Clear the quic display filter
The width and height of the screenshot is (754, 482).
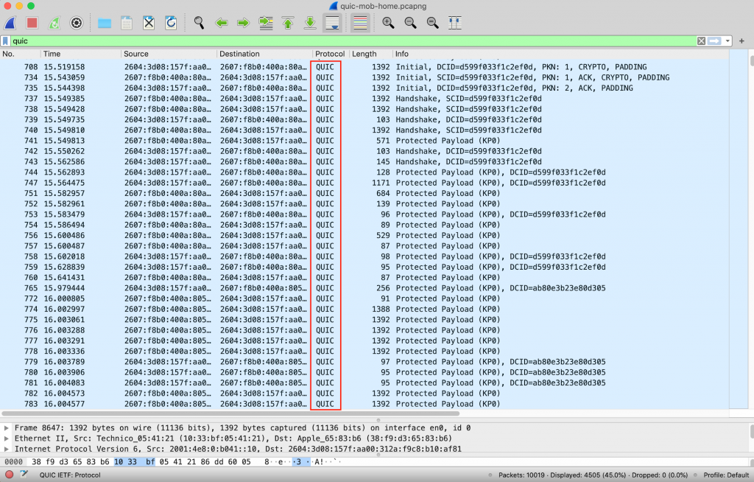(x=701, y=41)
